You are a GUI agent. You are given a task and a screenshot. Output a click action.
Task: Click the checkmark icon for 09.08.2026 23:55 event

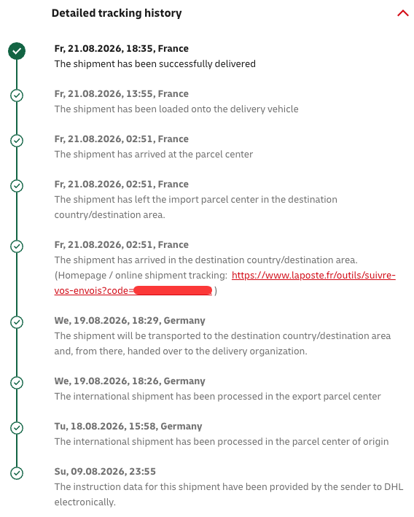17,473
